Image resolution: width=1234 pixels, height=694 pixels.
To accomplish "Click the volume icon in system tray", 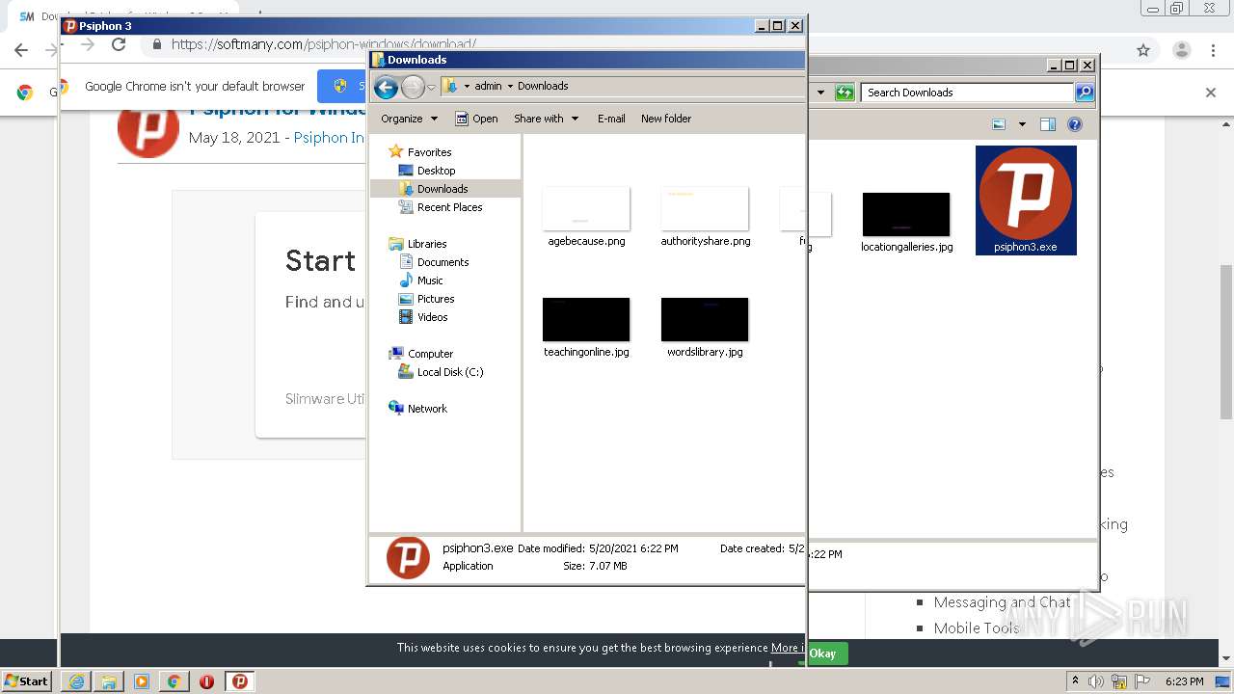I will pos(1095,681).
